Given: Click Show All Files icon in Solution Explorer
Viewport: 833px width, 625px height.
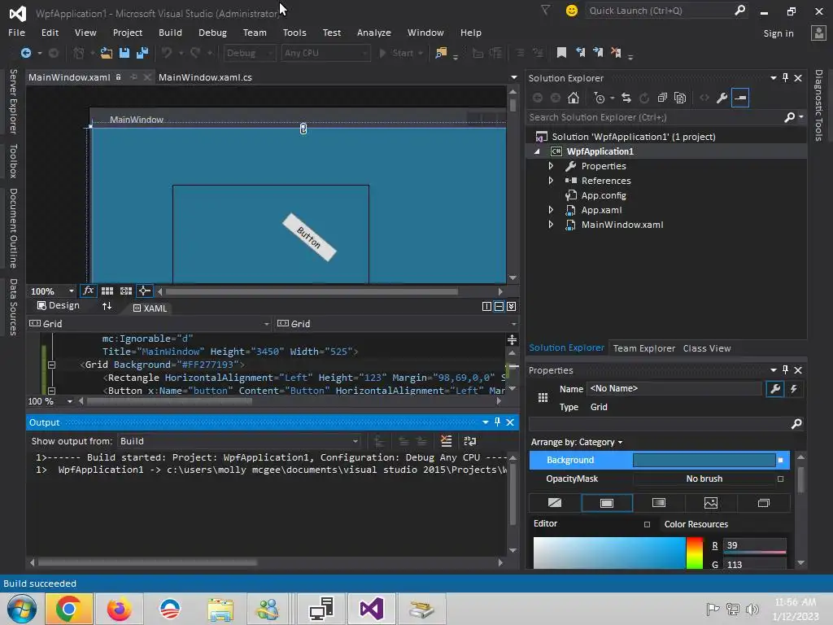Looking at the screenshot, I should 680,98.
